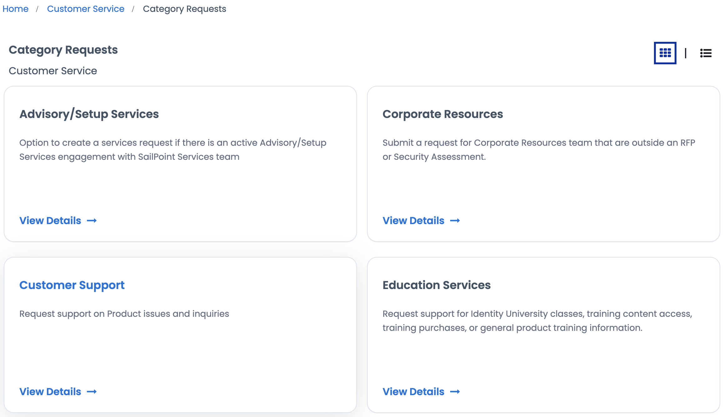
Task: Click Customer Service in the breadcrumb menu
Action: tap(86, 9)
